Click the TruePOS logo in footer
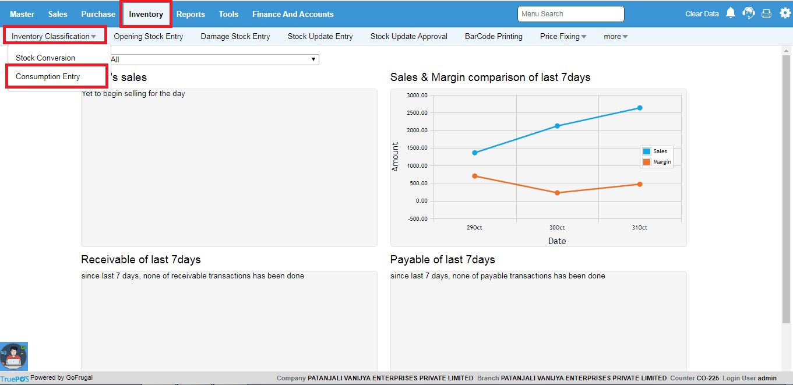The image size is (793, 385). pos(15,379)
